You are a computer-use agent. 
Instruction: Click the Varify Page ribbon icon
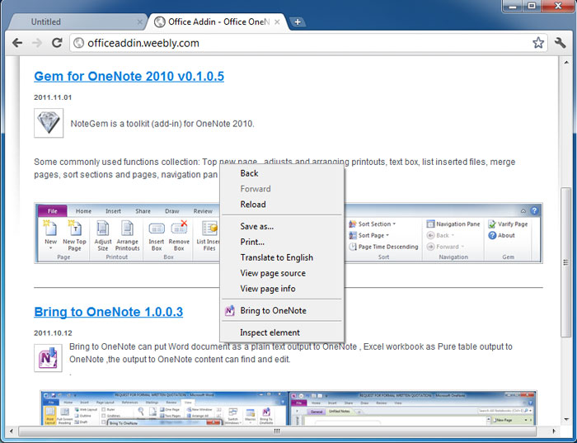[508, 224]
